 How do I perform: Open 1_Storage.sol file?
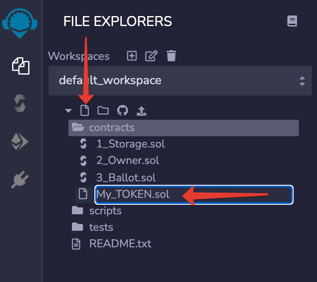pos(131,144)
